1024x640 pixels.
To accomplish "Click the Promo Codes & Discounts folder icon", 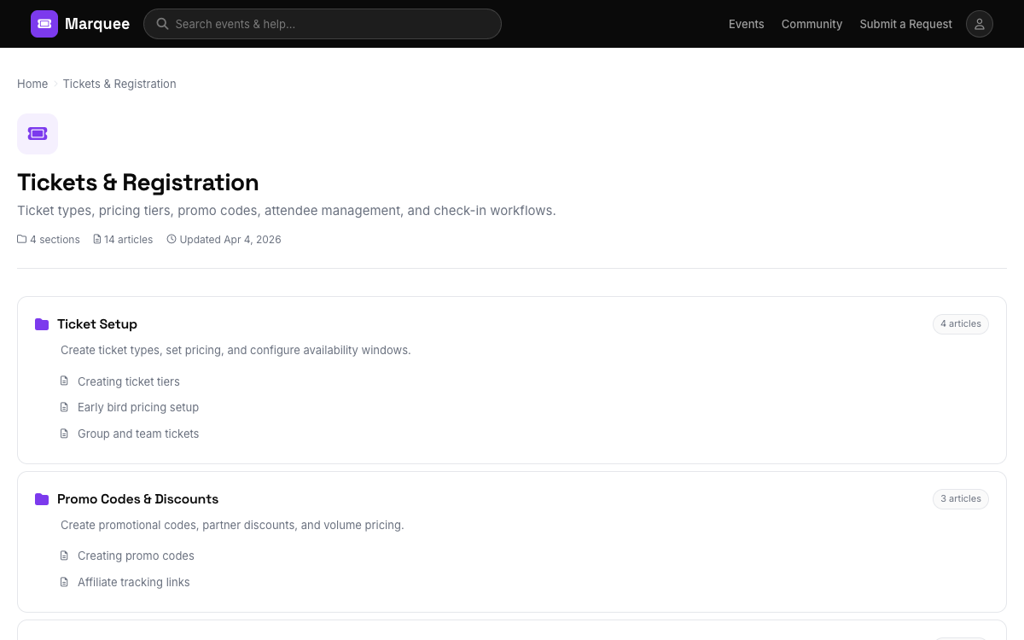I will pyautogui.click(x=42, y=499).
